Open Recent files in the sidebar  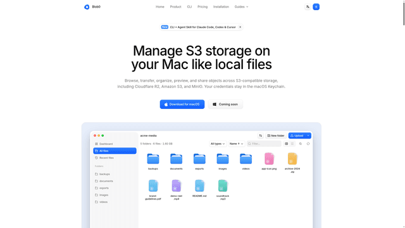[x=115, y=158]
